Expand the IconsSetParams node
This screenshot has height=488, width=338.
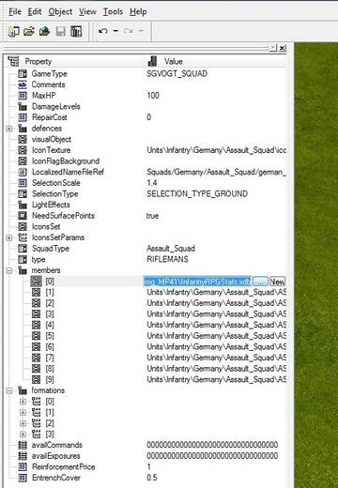point(9,237)
